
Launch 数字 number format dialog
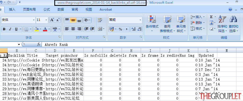pyautogui.click(x=141, y=37)
